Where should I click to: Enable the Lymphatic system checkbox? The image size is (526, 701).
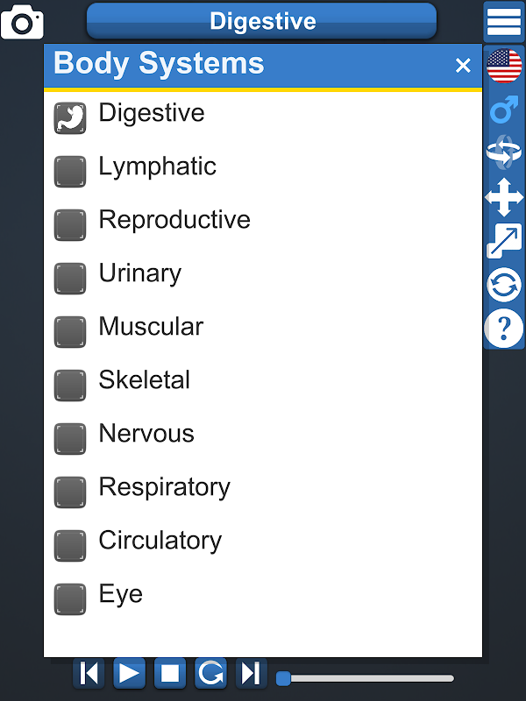(x=70, y=171)
